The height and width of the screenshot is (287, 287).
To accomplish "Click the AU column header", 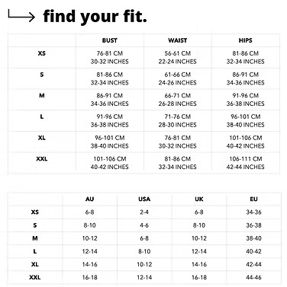I will pyautogui.click(x=89, y=199).
